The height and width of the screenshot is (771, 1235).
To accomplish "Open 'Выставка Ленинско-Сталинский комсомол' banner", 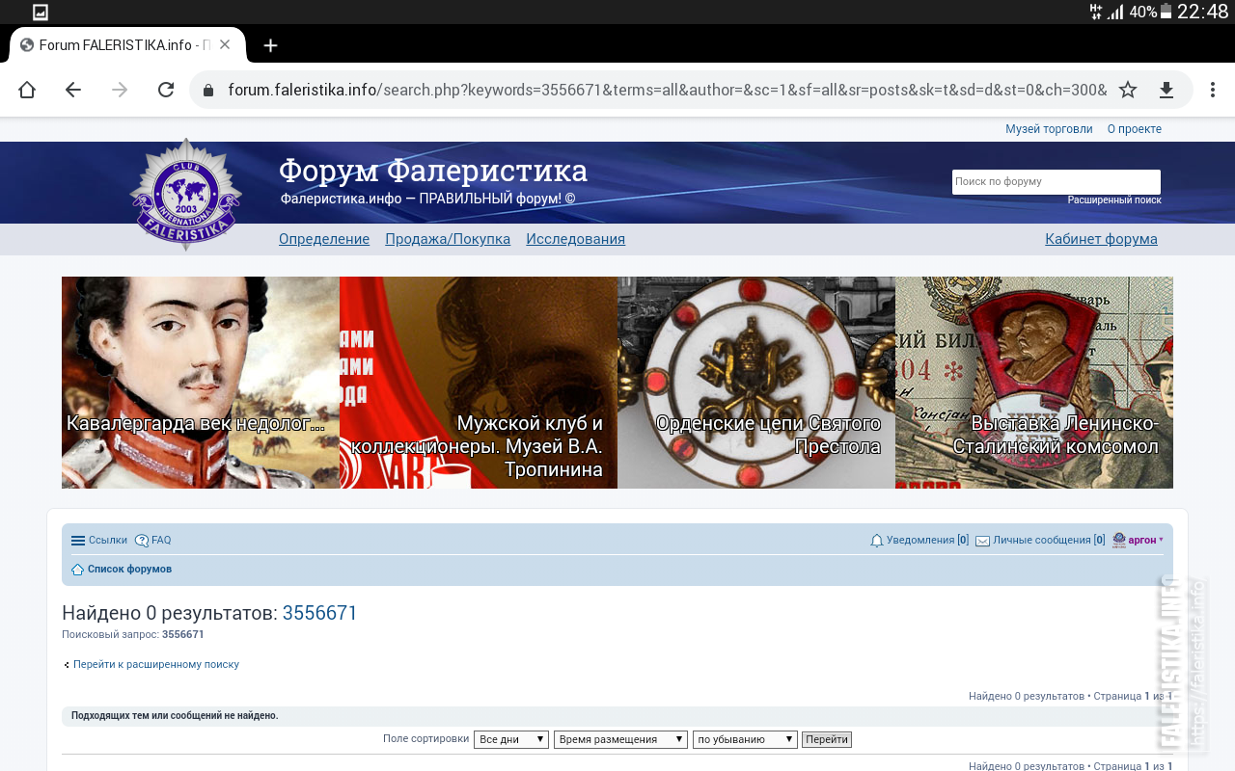I will (1034, 383).
